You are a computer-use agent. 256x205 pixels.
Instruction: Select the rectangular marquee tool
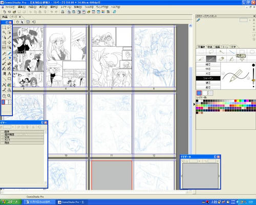(4, 27)
